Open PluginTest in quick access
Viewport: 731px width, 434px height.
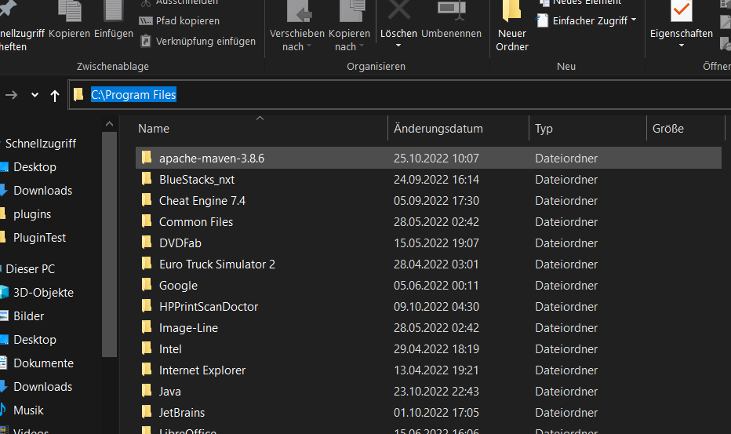click(x=40, y=238)
